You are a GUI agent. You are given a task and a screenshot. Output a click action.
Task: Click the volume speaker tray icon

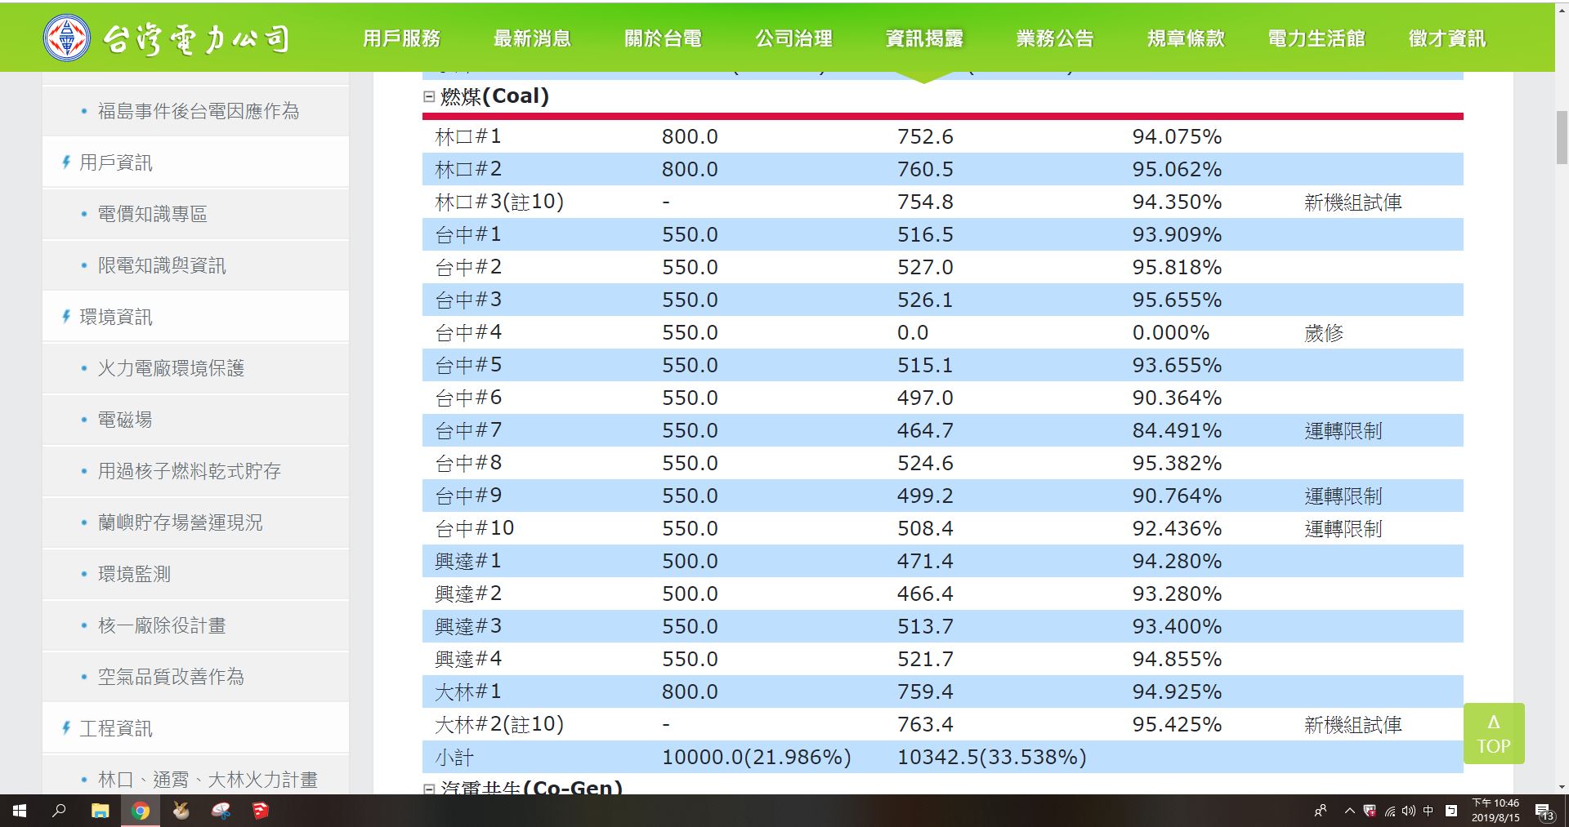(1408, 811)
